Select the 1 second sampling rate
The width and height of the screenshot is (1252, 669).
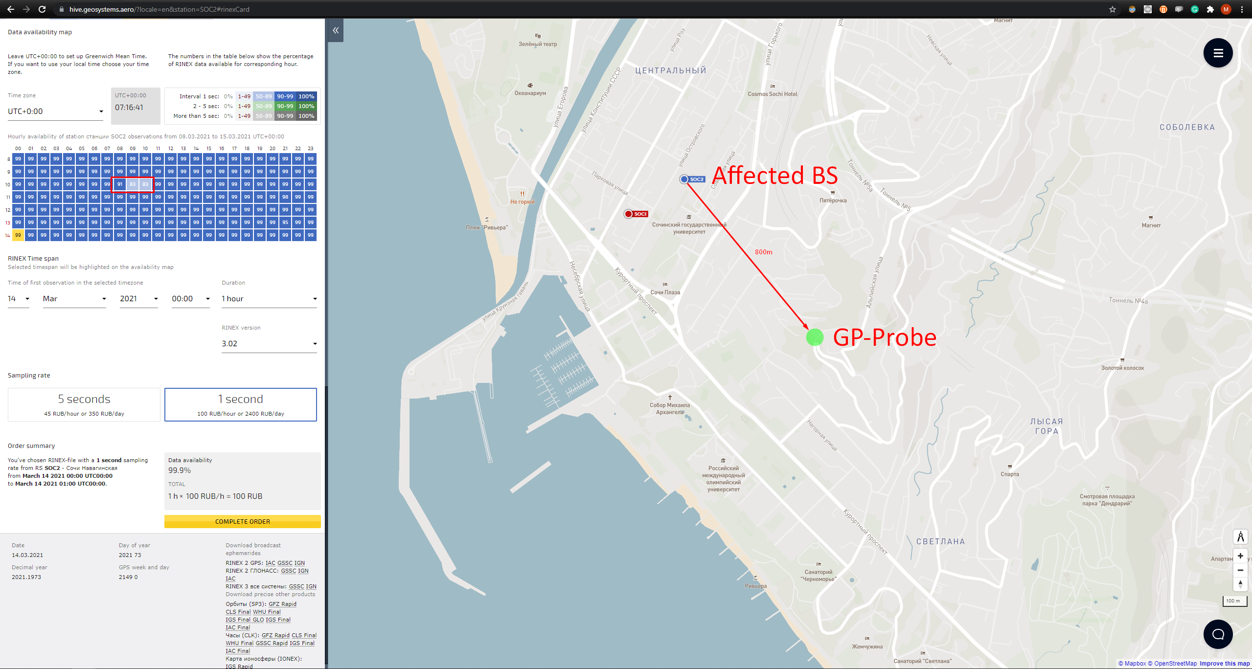pos(241,404)
